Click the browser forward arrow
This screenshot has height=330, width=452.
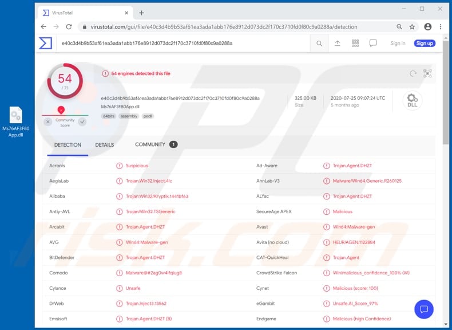[x=56, y=27]
